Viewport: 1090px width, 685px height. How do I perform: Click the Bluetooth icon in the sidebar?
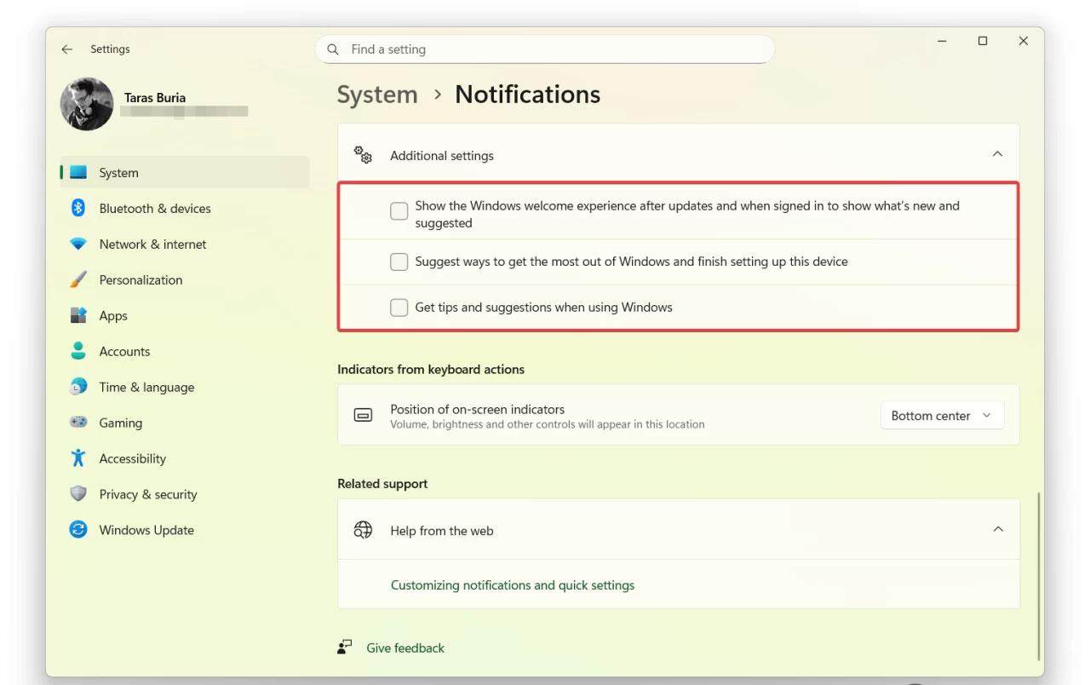pyautogui.click(x=78, y=209)
